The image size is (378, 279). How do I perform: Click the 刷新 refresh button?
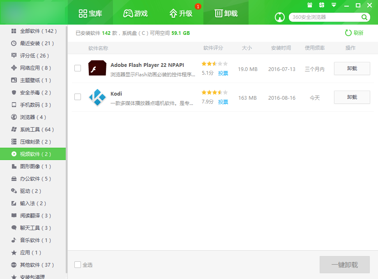(354, 33)
